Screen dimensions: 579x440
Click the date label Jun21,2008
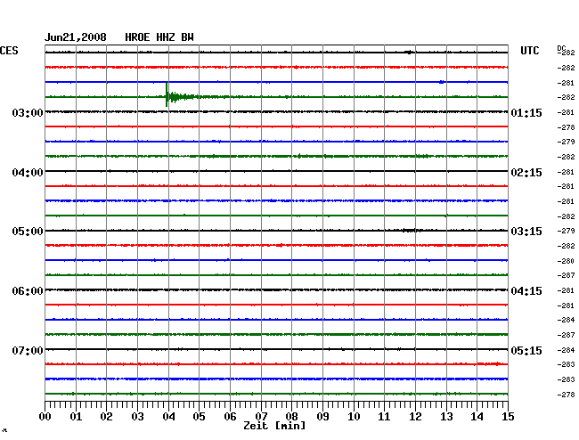pos(76,37)
